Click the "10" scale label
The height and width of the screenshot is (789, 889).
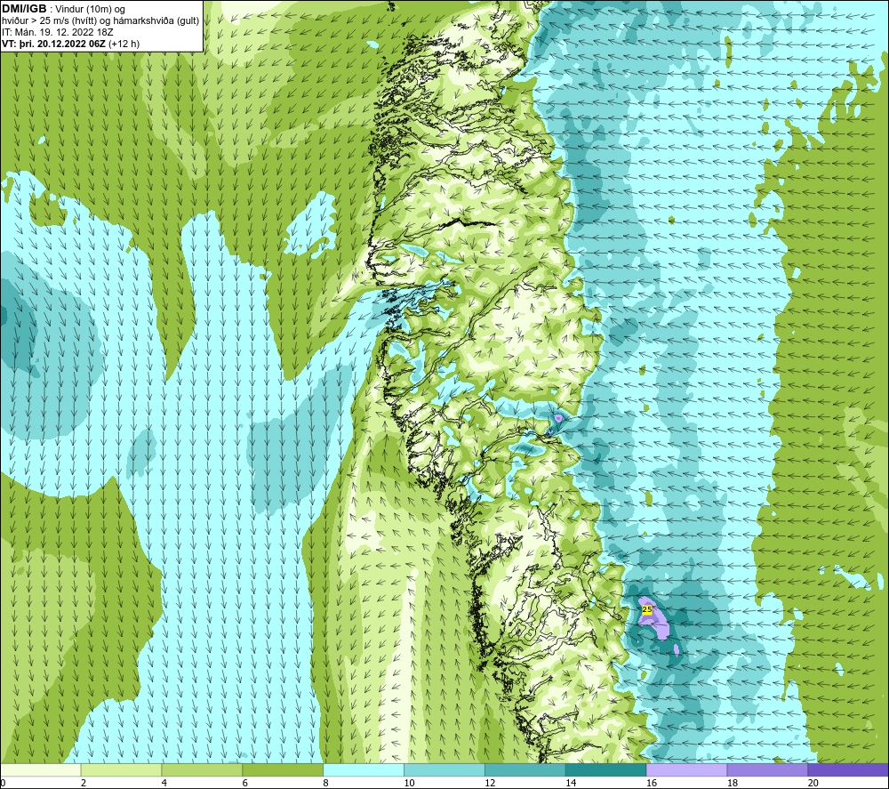point(409,783)
